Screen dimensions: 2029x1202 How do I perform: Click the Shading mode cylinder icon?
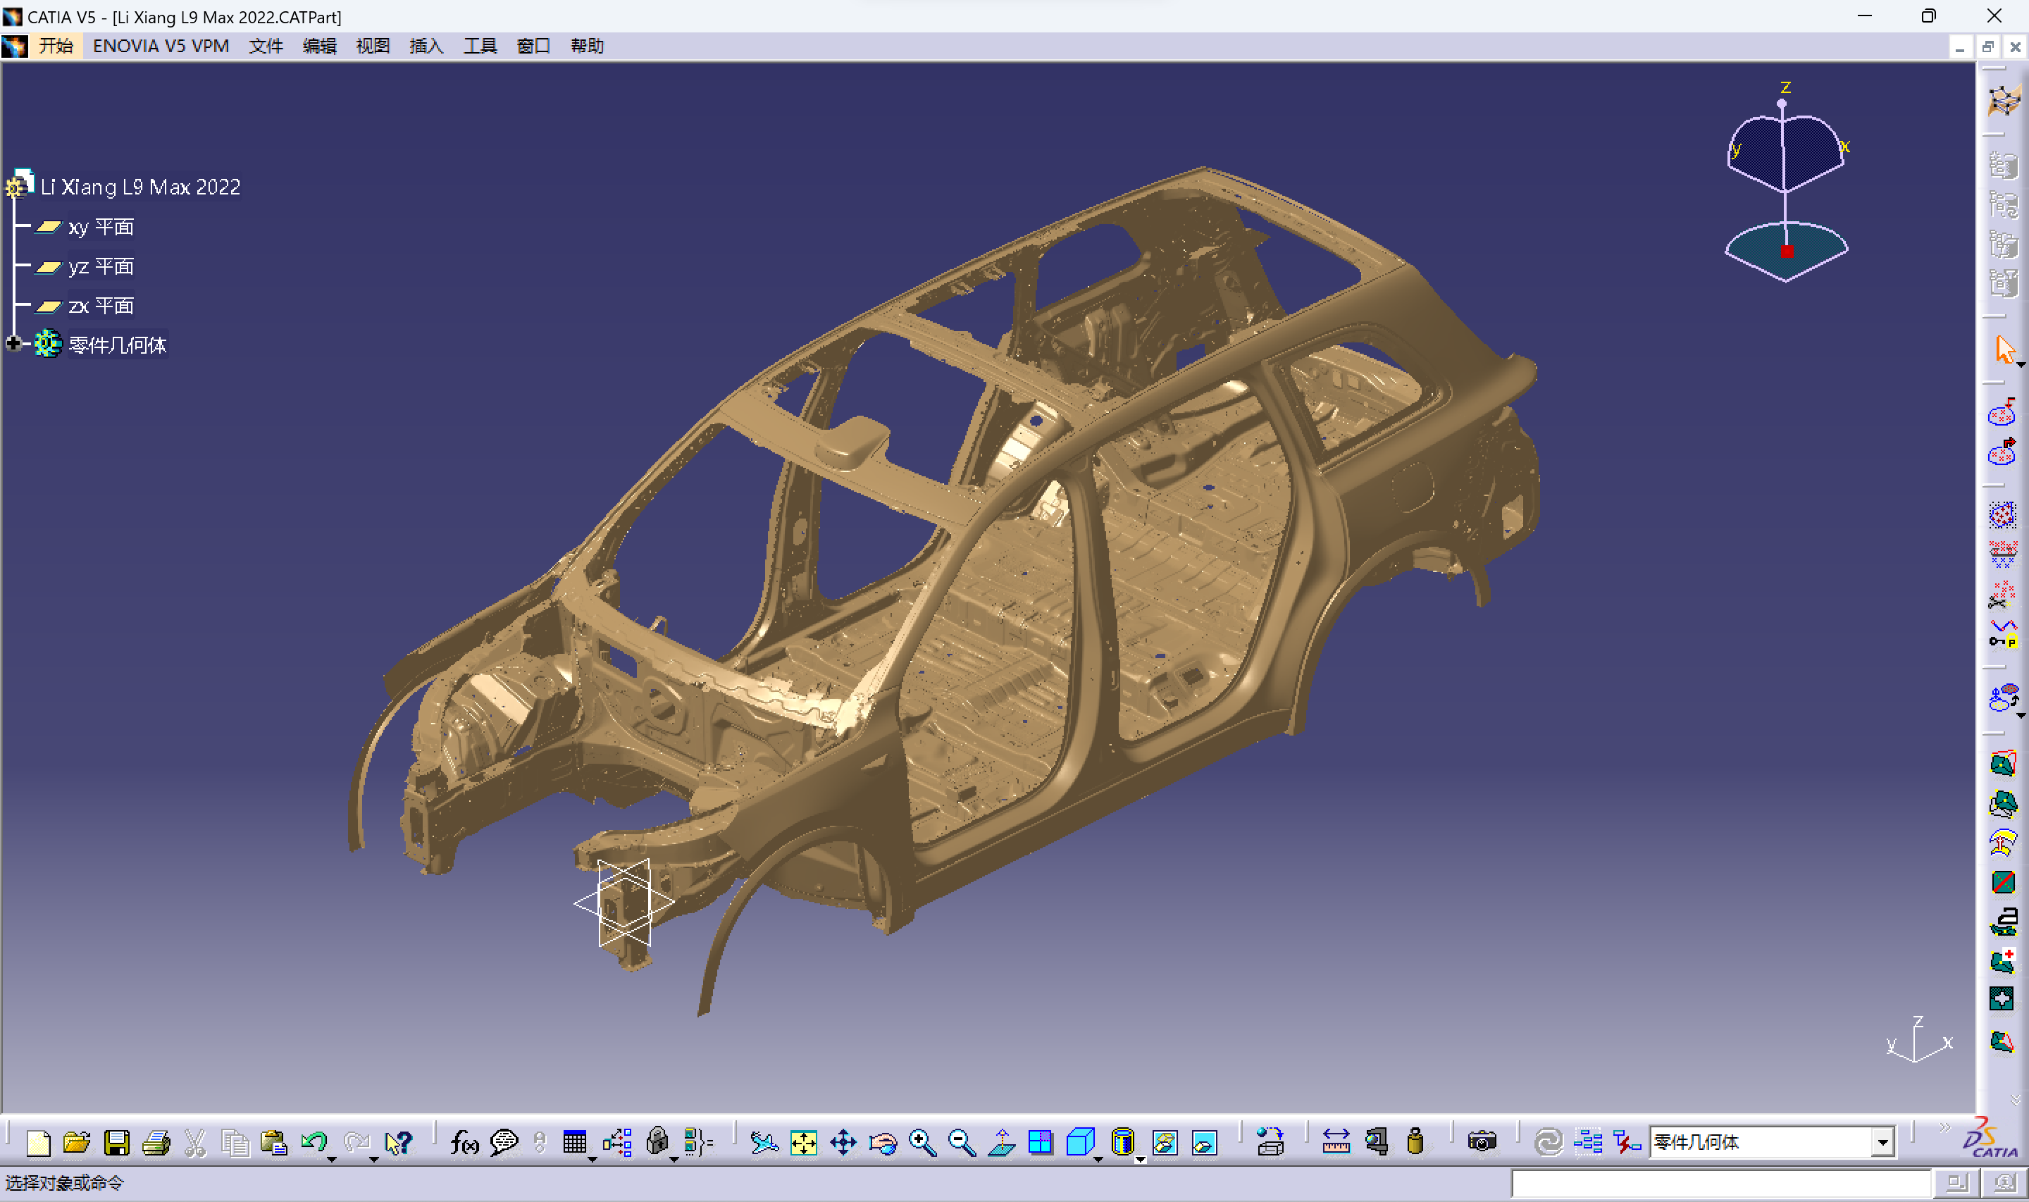tap(1122, 1142)
